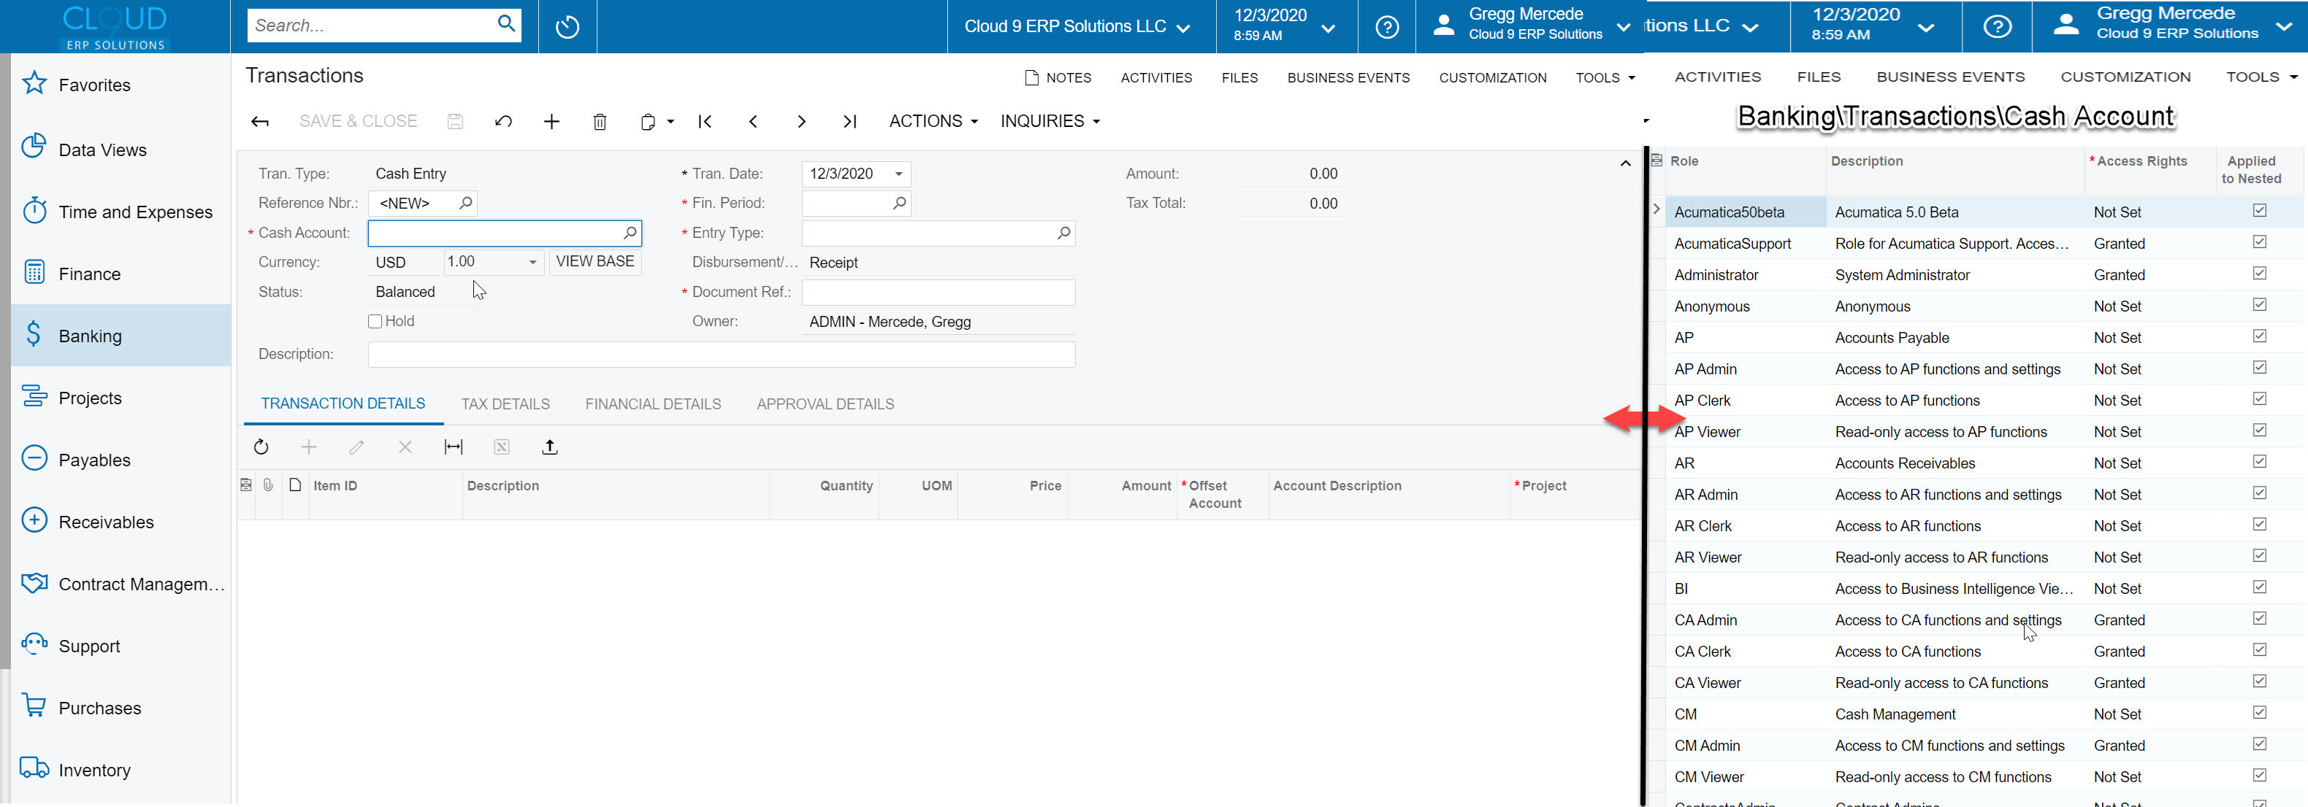The image size is (2308, 807).
Task: Open the help question mark icon in the left header
Action: click(1387, 27)
